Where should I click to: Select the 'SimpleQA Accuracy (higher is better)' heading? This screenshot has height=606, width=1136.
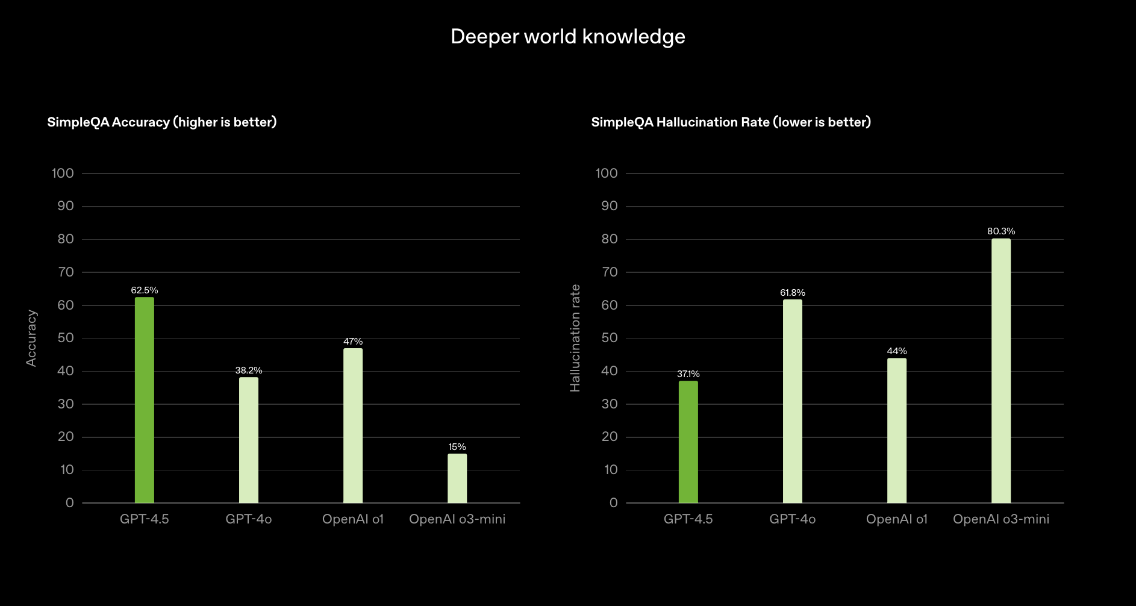(162, 122)
